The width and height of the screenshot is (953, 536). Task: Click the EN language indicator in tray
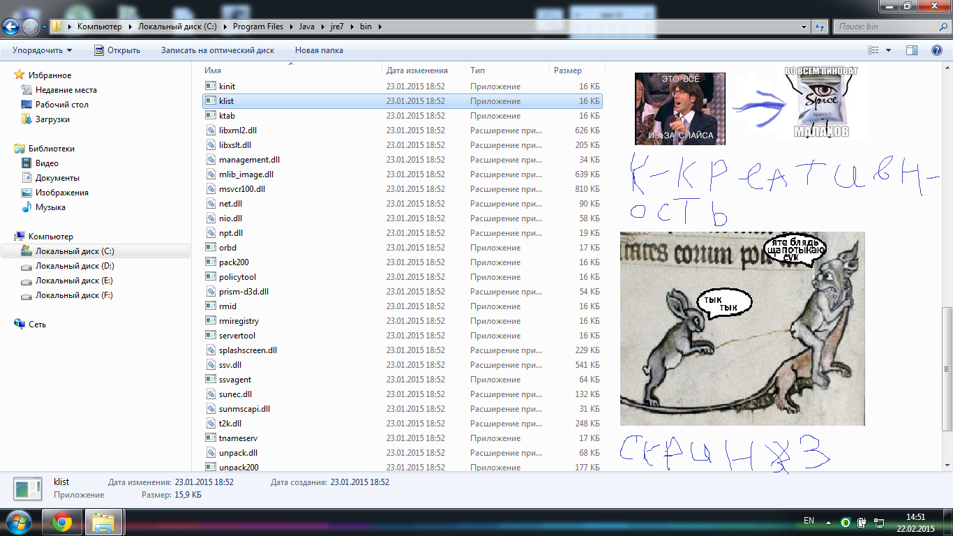pyautogui.click(x=809, y=521)
